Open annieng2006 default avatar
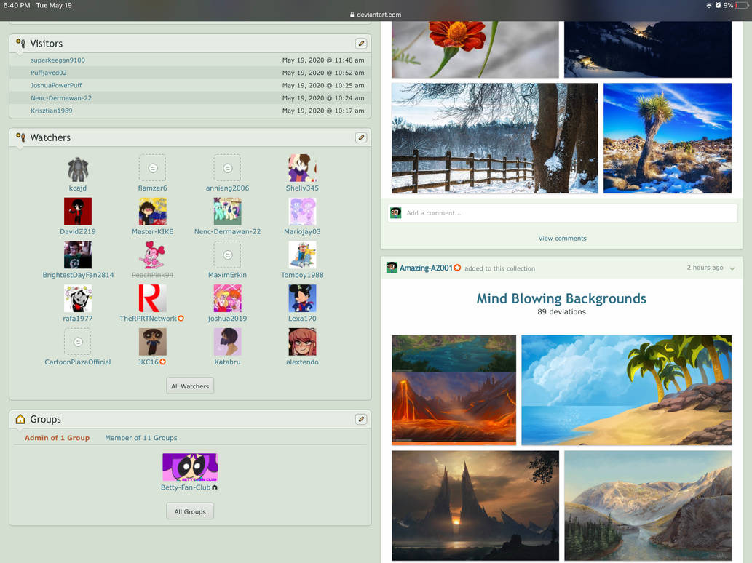Viewport: 752px width, 563px height. point(227,168)
